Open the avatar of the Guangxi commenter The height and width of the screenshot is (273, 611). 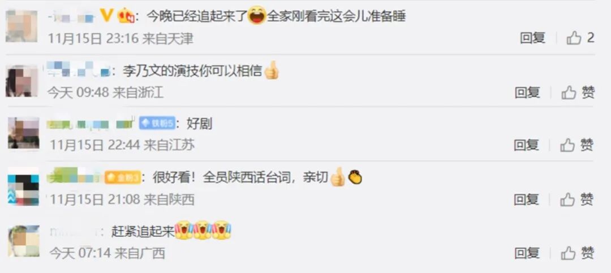(23, 241)
